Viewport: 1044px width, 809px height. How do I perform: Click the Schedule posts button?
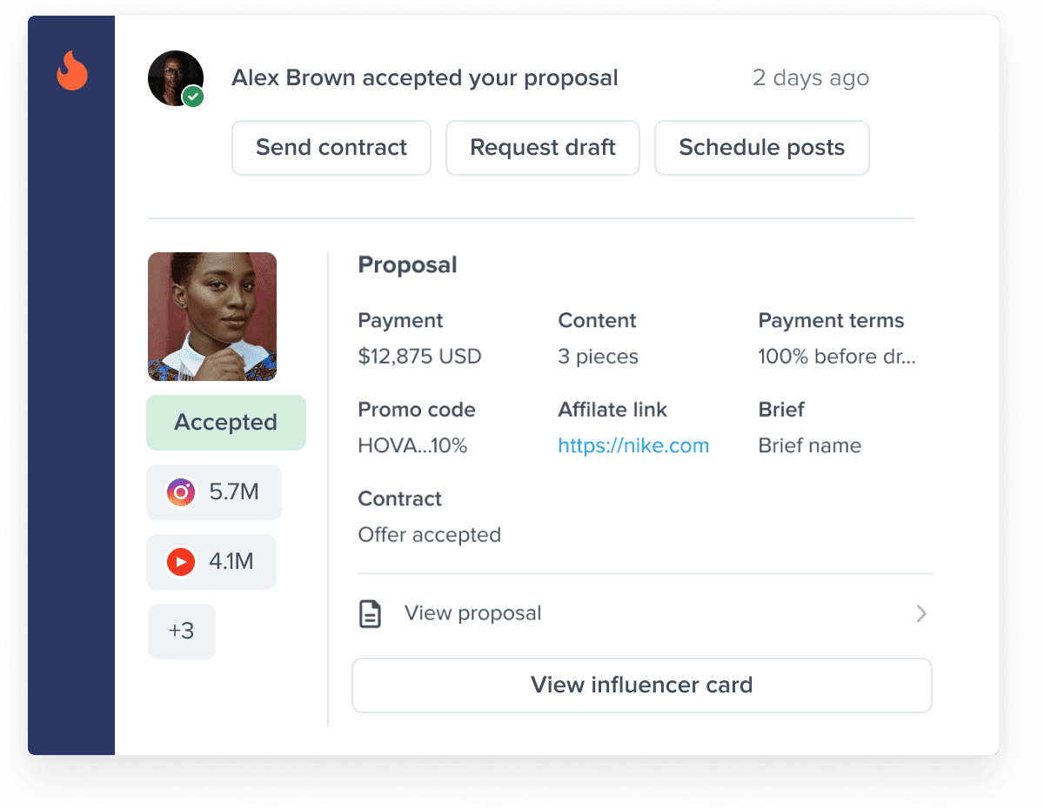[x=761, y=148]
